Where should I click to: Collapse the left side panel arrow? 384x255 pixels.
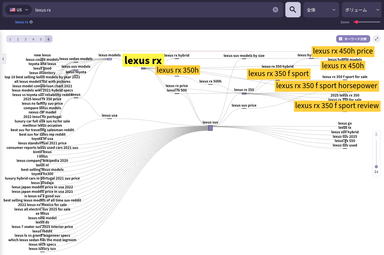[3, 59]
